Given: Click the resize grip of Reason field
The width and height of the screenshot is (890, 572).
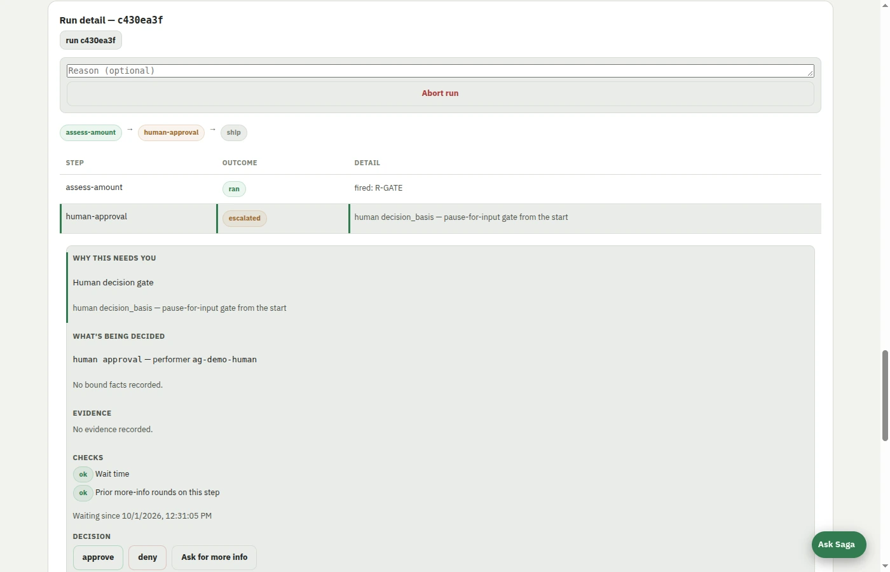Looking at the screenshot, I should pos(810,74).
